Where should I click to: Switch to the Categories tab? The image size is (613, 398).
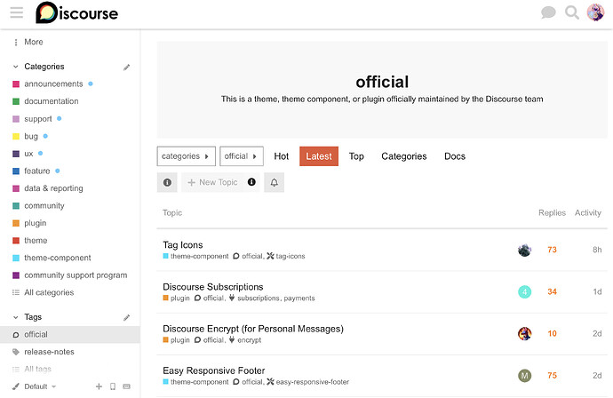tap(404, 156)
